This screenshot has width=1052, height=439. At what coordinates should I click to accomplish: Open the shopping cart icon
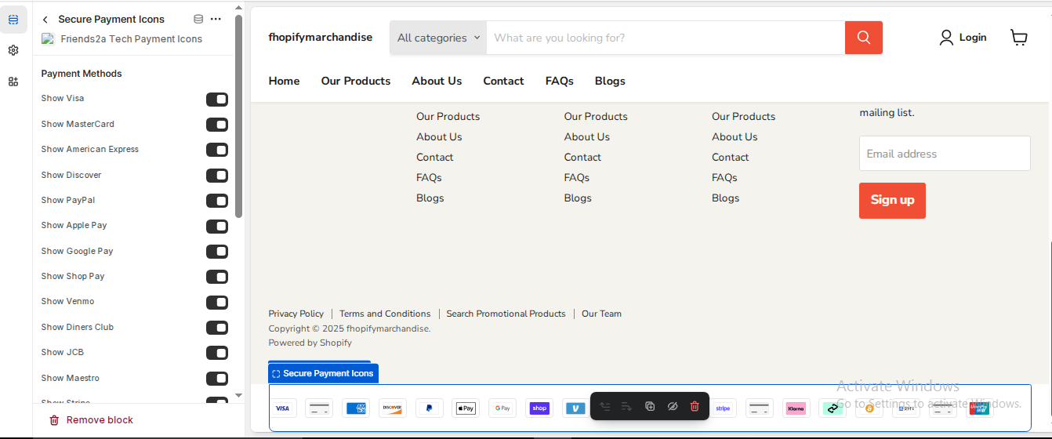click(1018, 38)
